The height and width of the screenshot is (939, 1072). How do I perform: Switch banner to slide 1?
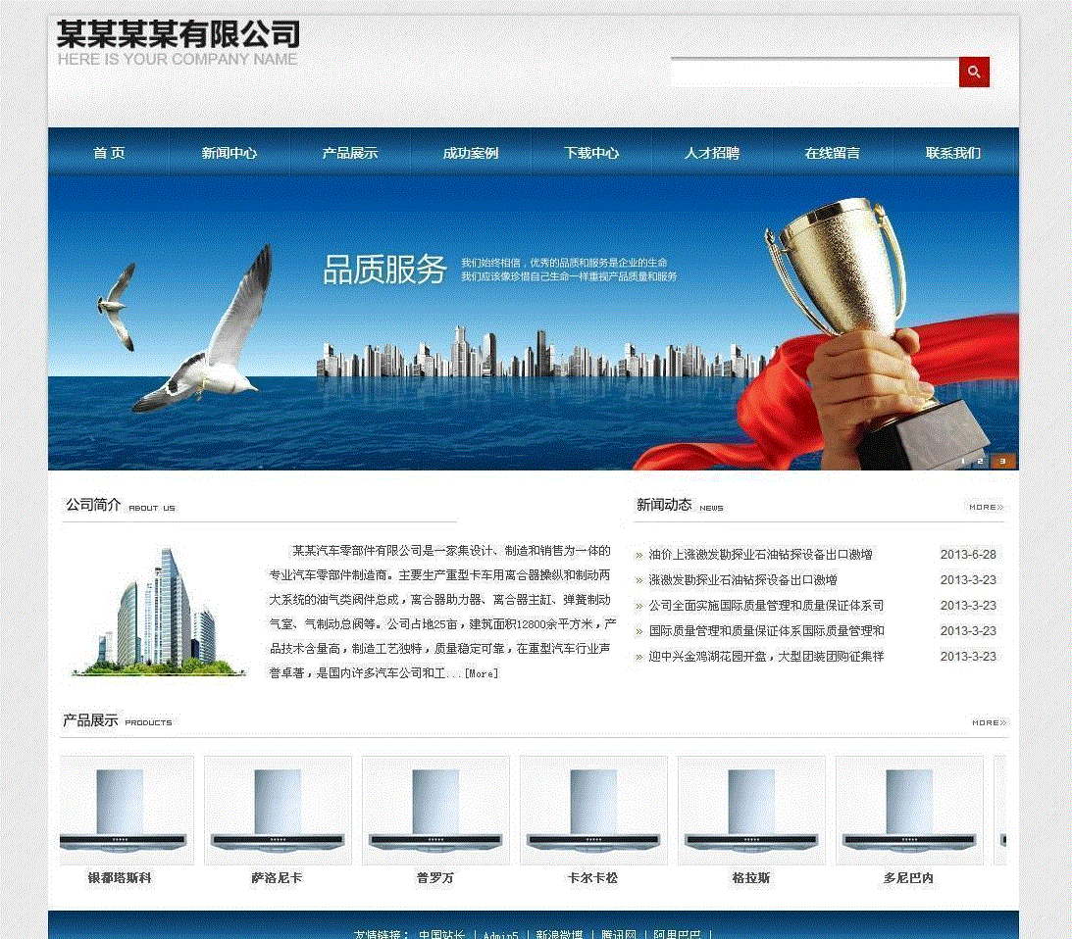963,461
